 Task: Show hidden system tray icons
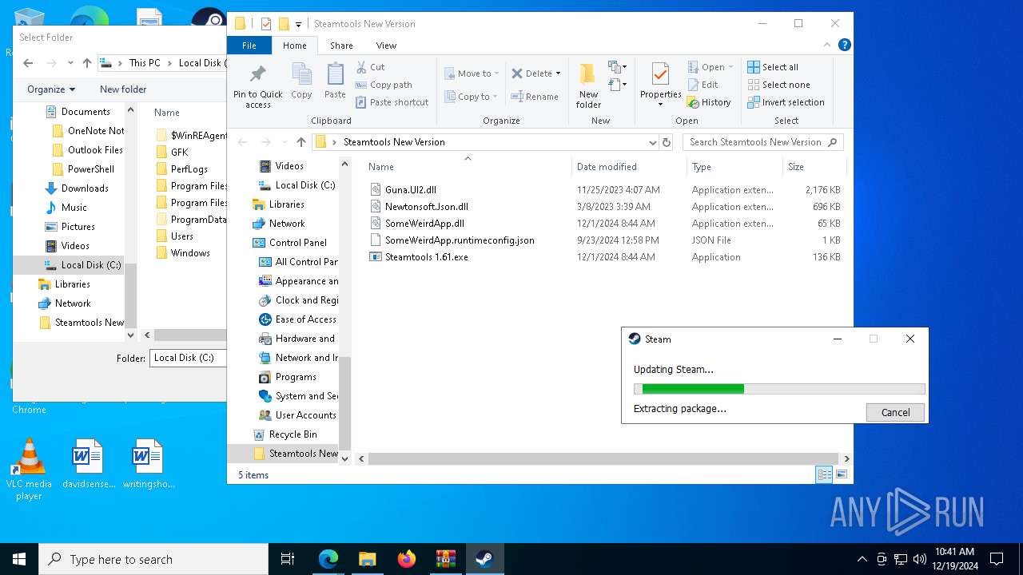point(862,559)
